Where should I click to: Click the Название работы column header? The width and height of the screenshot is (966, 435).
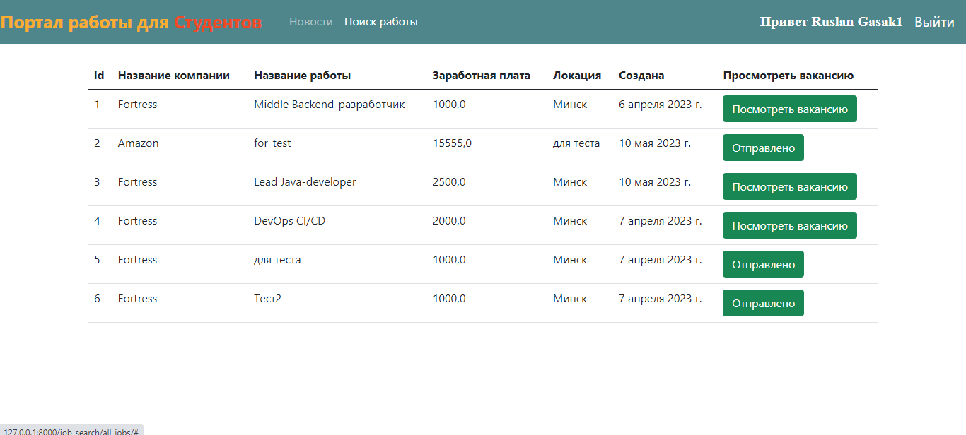point(303,76)
